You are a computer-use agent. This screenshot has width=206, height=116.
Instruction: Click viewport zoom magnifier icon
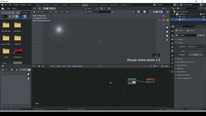[x=167, y=27]
